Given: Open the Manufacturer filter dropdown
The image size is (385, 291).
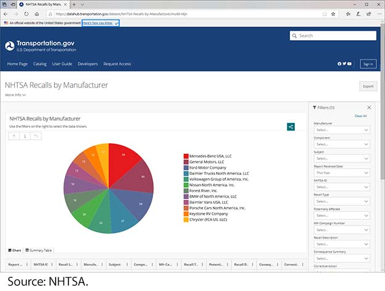Looking at the screenshot, I should (342, 130).
